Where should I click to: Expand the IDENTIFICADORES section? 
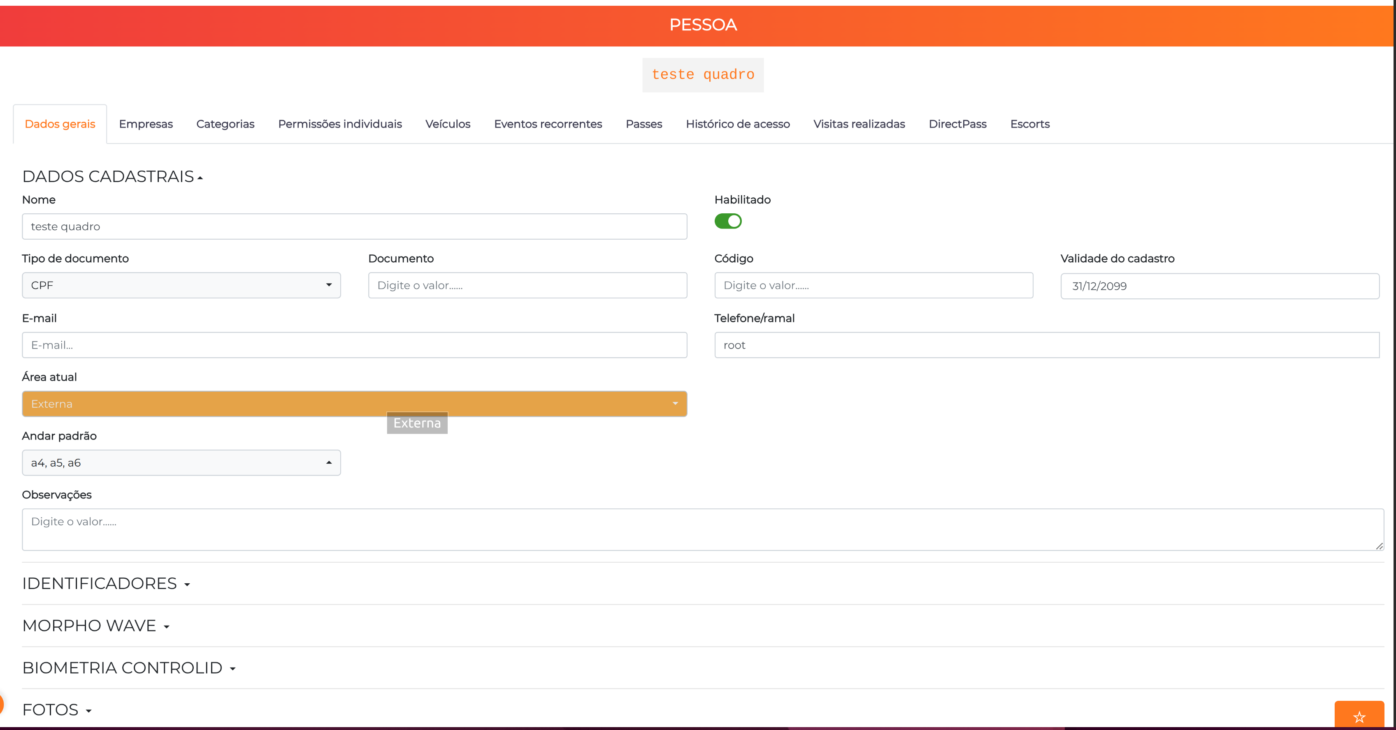106,583
